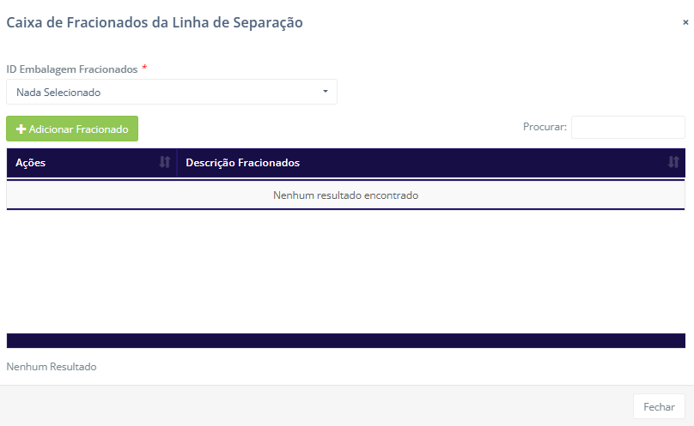Expand the caret arrow of Nada Selecionado
694x426 pixels.
pyautogui.click(x=326, y=92)
